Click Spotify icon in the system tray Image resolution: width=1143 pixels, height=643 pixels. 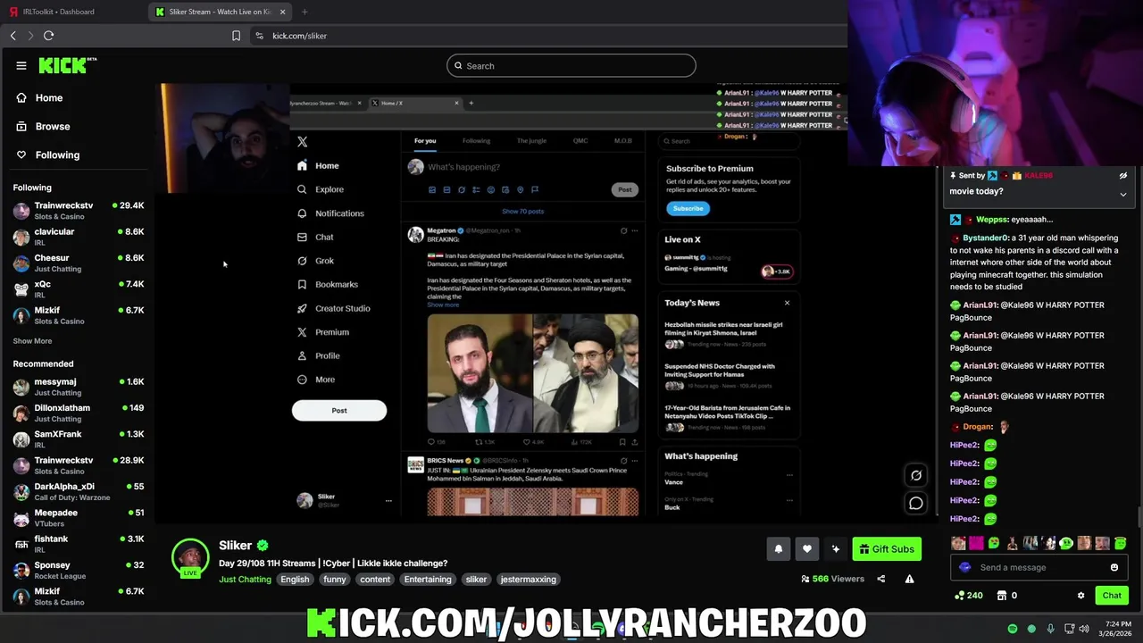(x=1013, y=629)
